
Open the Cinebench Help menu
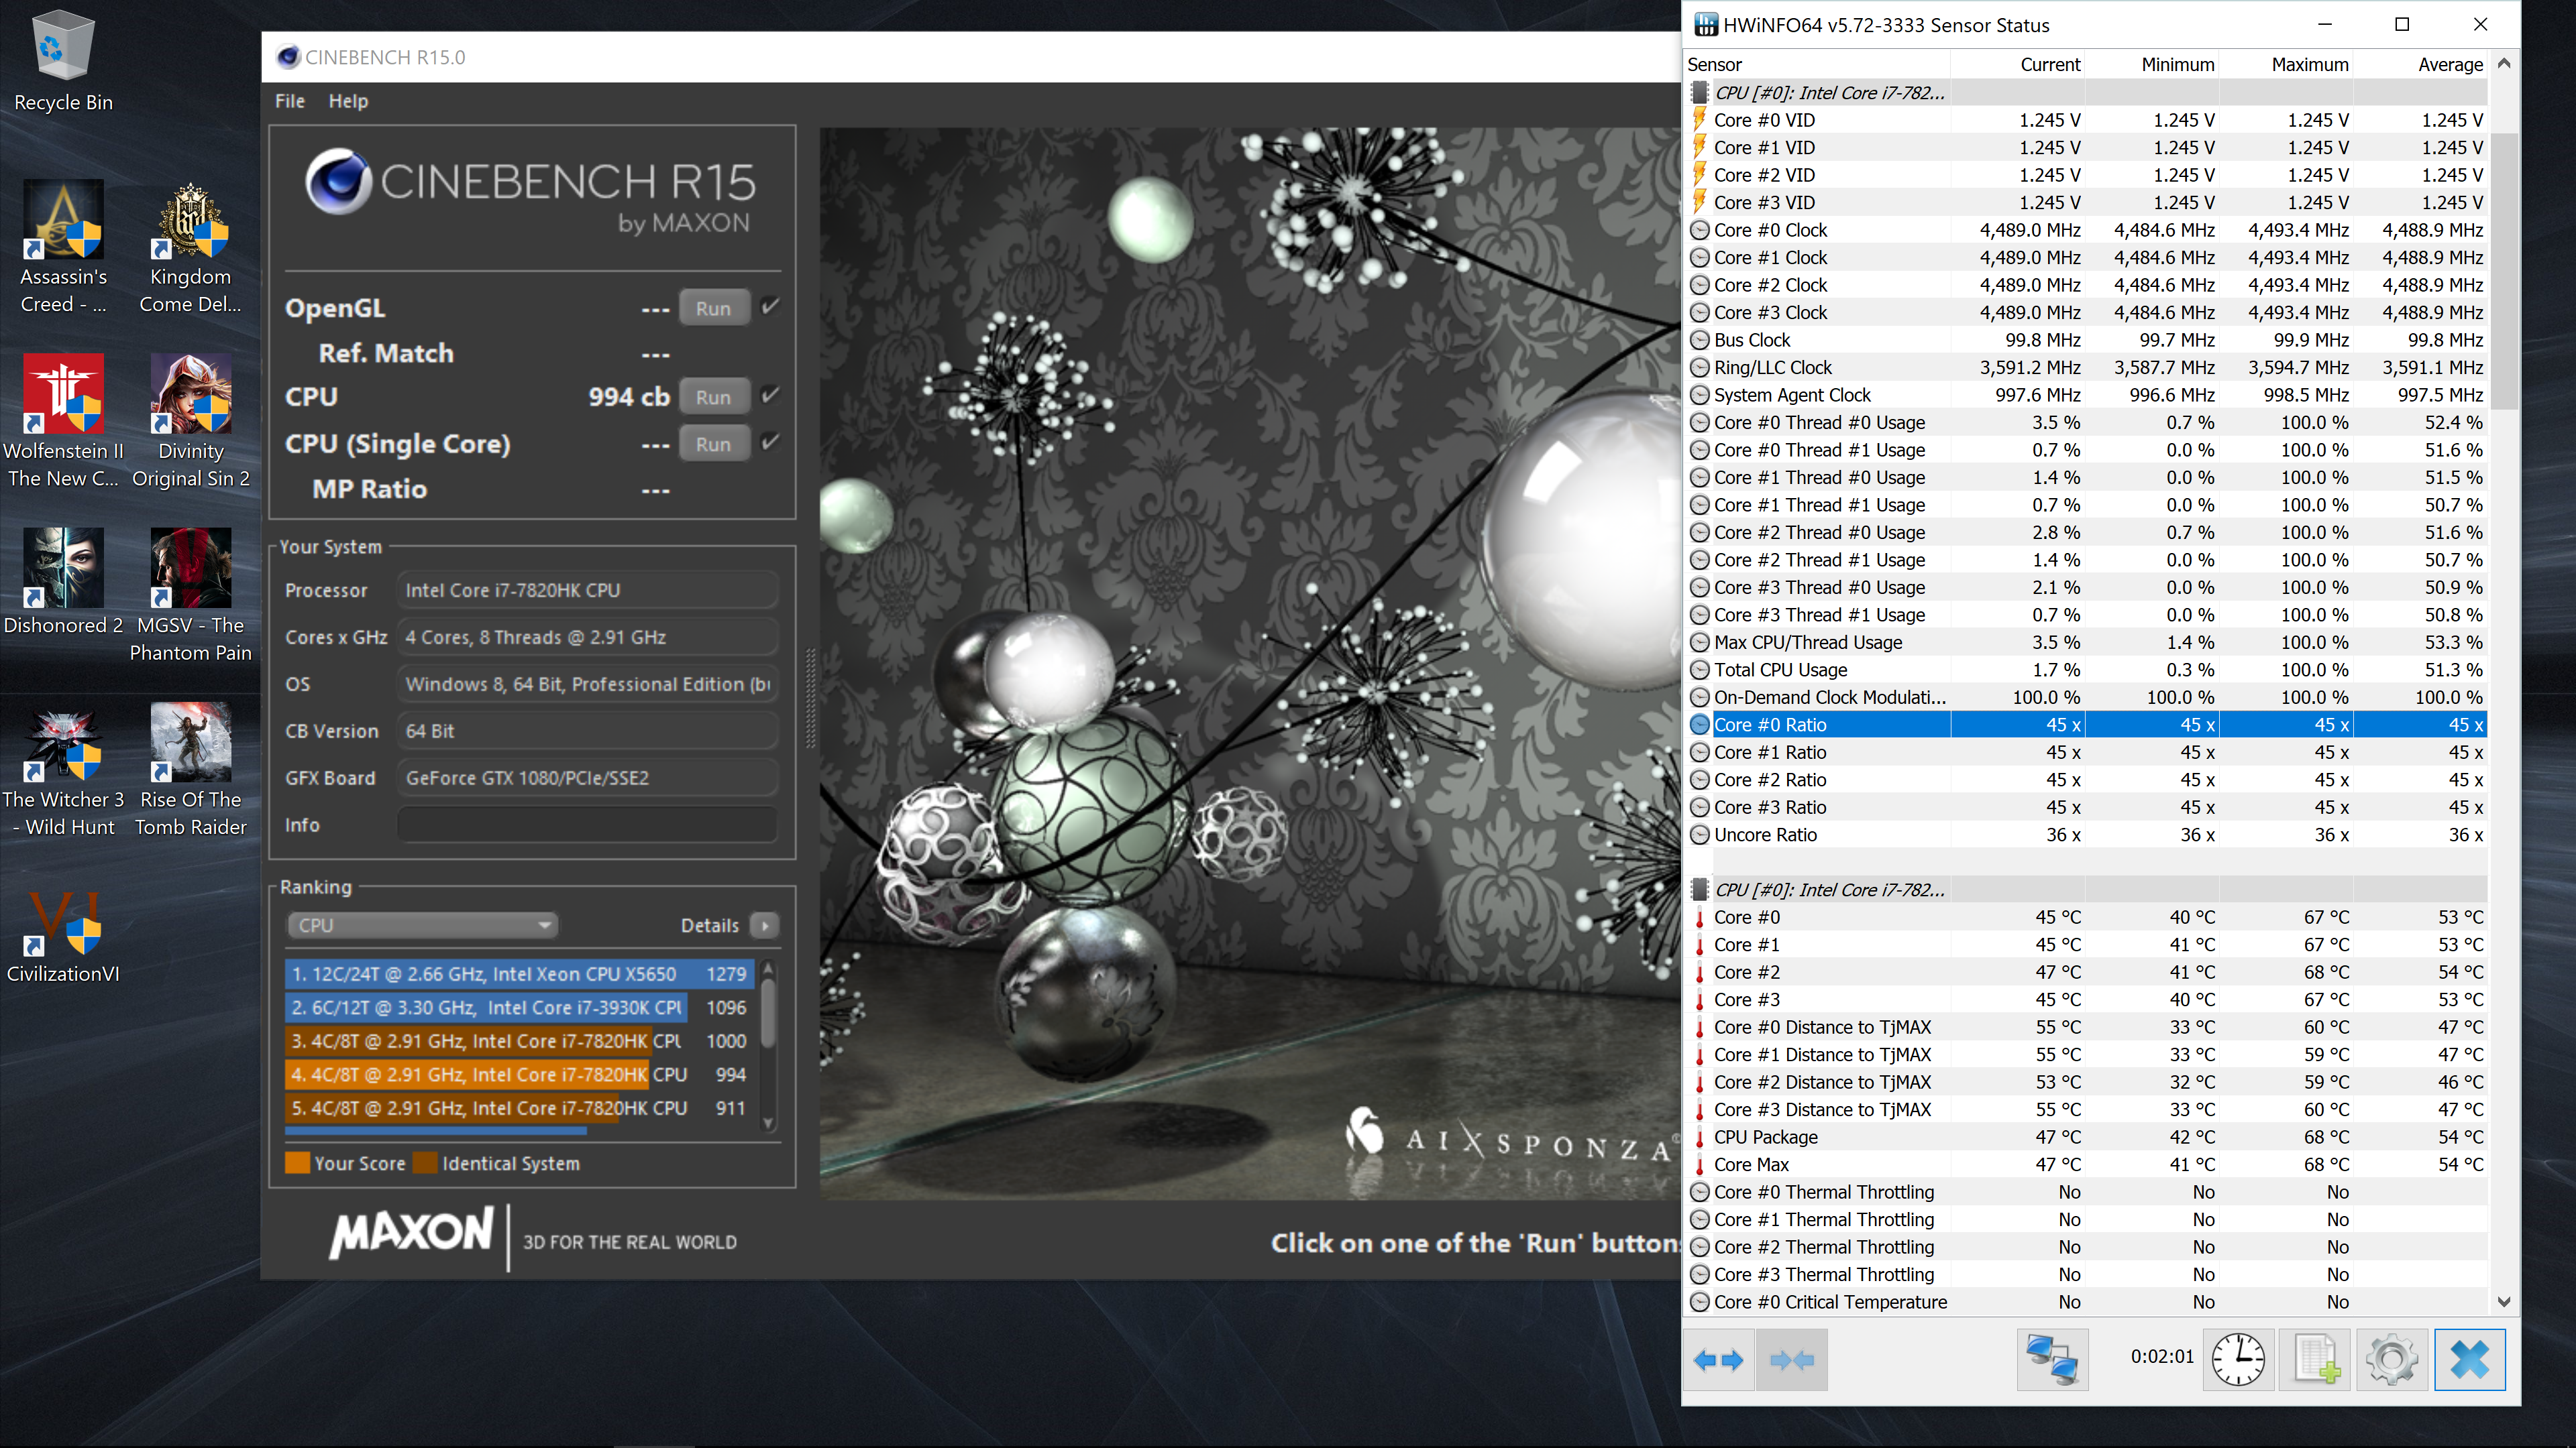(348, 101)
